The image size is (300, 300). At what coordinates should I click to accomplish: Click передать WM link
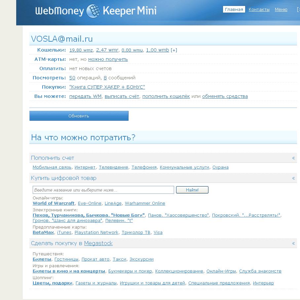tap(85, 96)
